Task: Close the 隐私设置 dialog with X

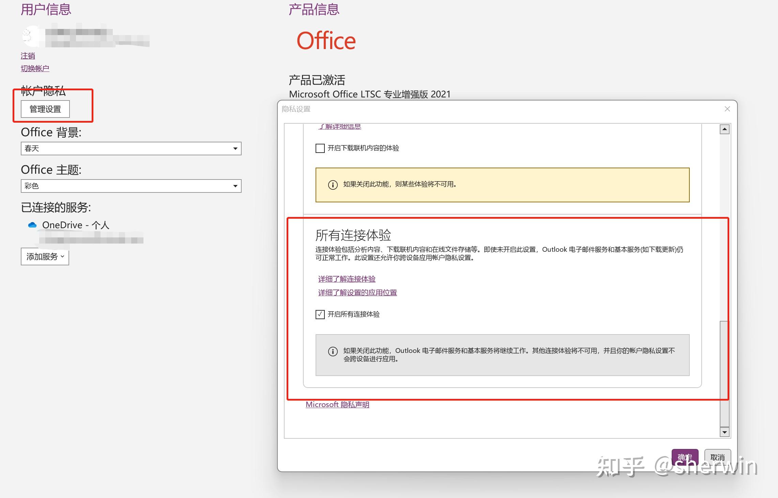Action: click(727, 109)
